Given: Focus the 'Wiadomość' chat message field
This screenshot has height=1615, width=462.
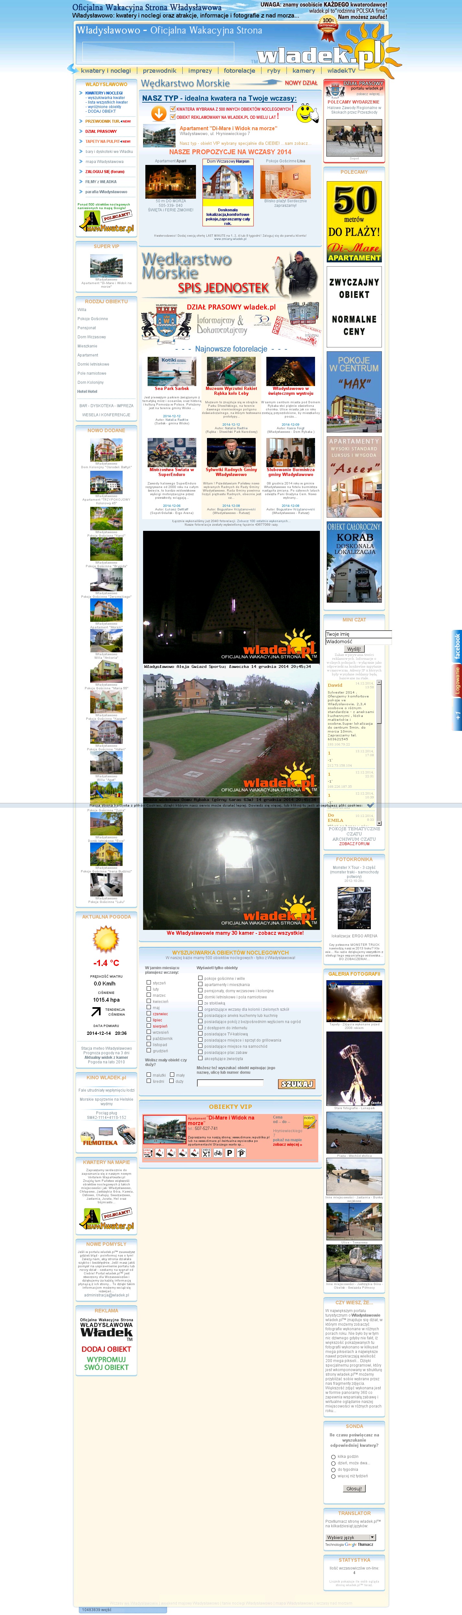Looking at the screenshot, I should pos(358,641).
